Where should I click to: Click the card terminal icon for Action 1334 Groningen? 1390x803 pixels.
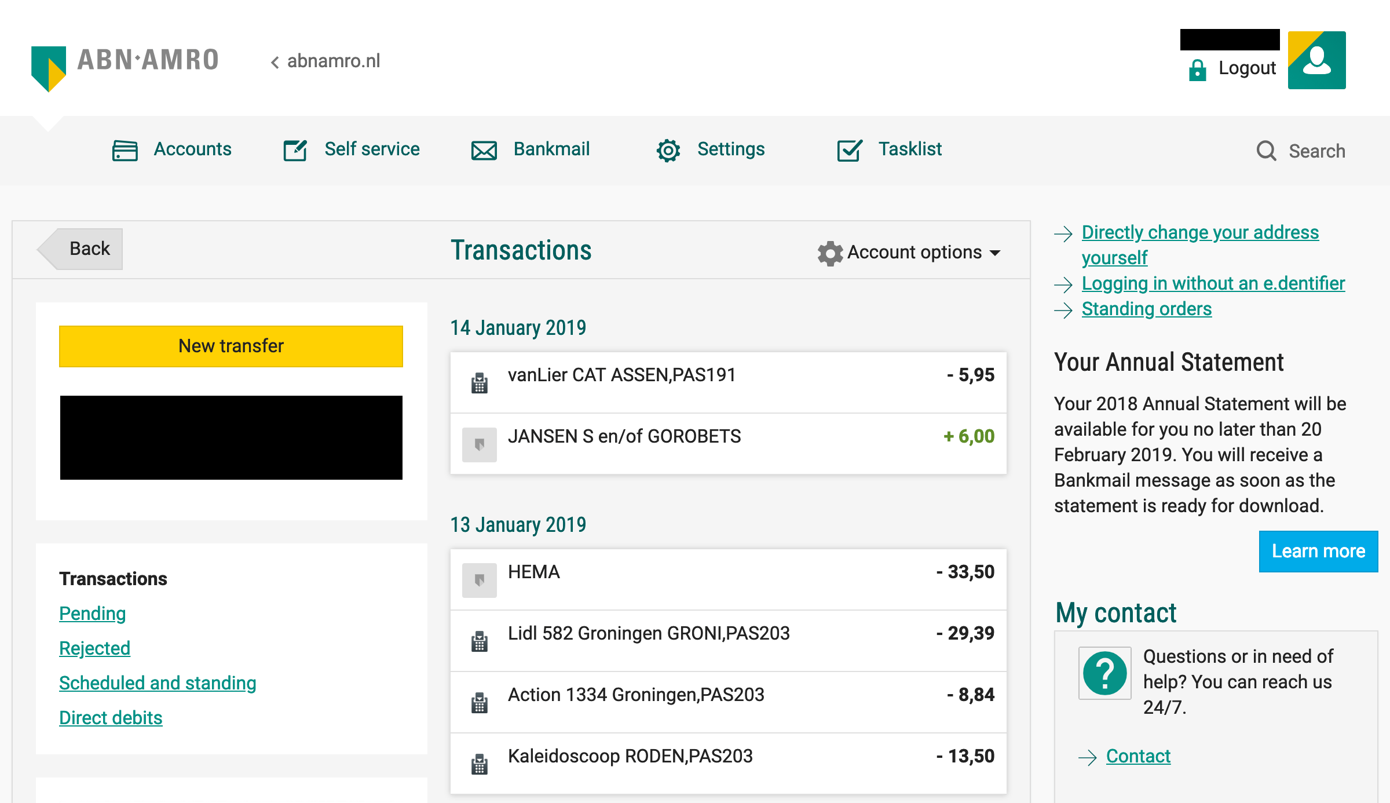pos(480,702)
